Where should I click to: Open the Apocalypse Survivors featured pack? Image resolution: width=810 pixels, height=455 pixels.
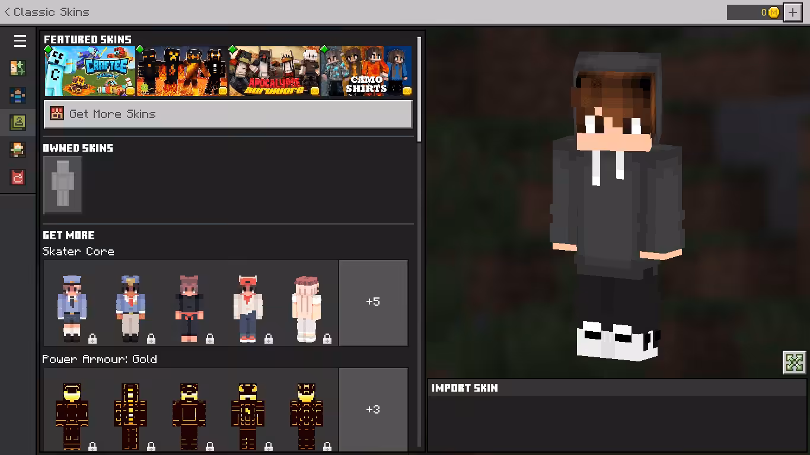tap(275, 72)
